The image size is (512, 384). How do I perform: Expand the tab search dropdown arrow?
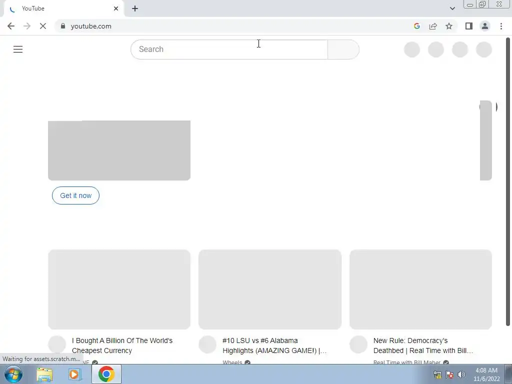coord(452,8)
